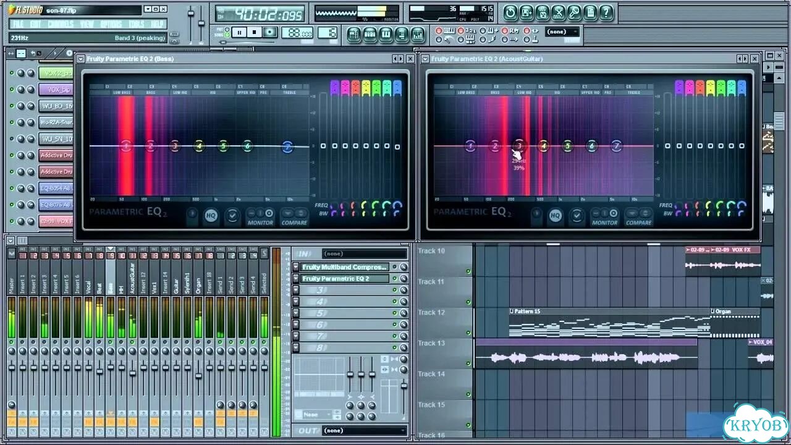The height and width of the screenshot is (445, 791).
Task: Open the piano roll window icon
Action: [386, 35]
